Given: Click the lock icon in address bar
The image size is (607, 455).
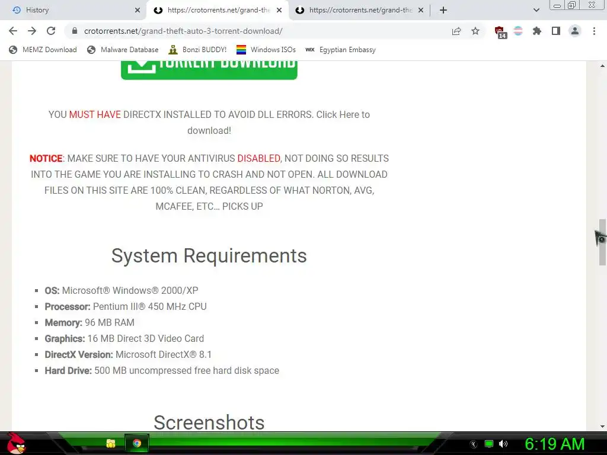Looking at the screenshot, I should point(75,31).
